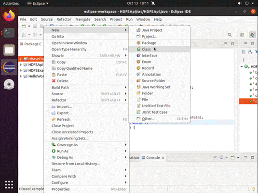258x193 pixels.
Task: Select Interface in the New submenu
Action: pyautogui.click(x=159, y=55)
